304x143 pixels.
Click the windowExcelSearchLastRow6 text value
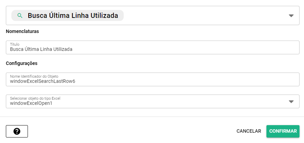(x=43, y=81)
